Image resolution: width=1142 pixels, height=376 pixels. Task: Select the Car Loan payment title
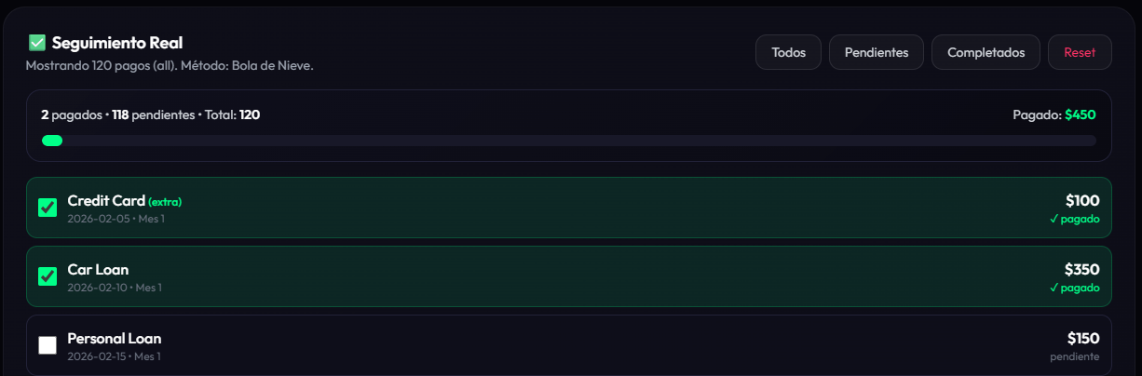[x=98, y=270]
